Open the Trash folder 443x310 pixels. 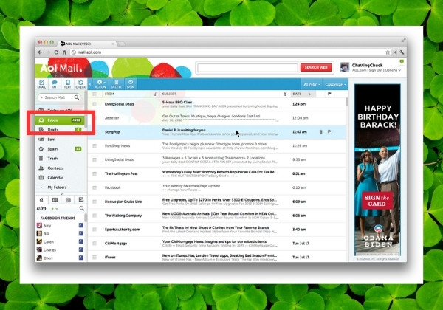[x=60, y=159]
